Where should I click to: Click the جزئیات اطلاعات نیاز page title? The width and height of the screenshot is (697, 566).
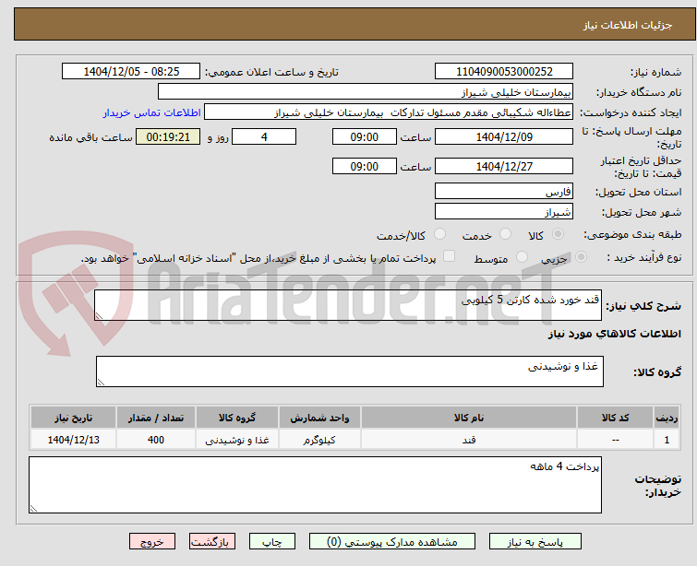click(627, 25)
